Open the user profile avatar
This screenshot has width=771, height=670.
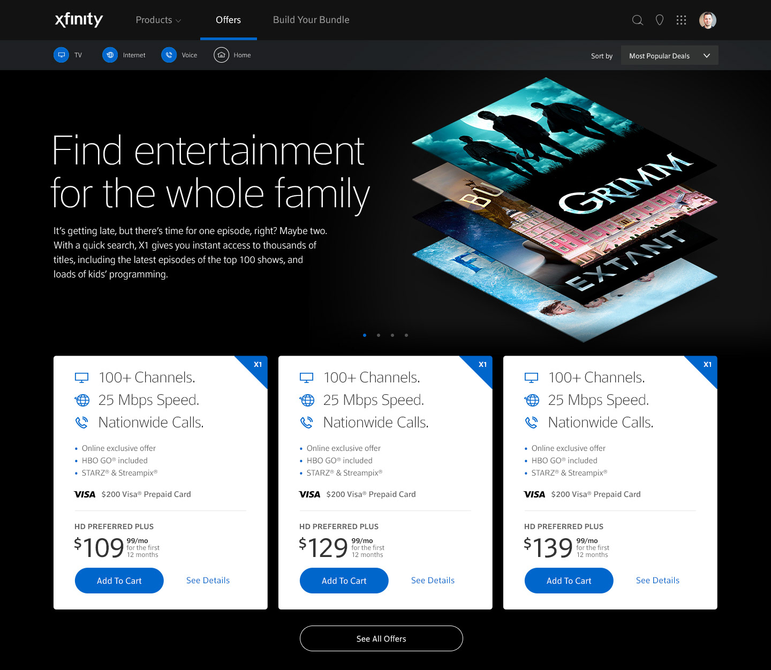[708, 20]
